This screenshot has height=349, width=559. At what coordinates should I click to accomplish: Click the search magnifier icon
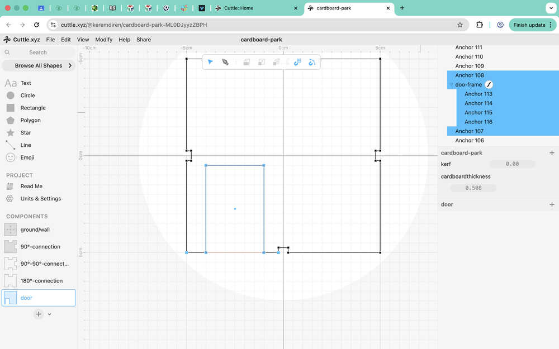pos(7,52)
